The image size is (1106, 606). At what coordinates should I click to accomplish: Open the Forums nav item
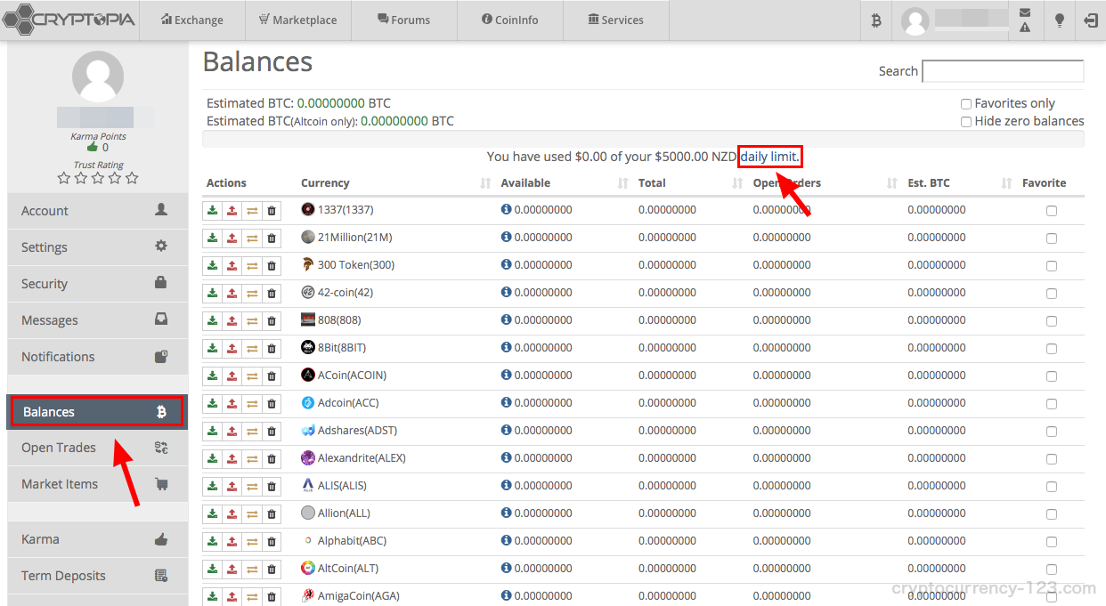(x=404, y=20)
